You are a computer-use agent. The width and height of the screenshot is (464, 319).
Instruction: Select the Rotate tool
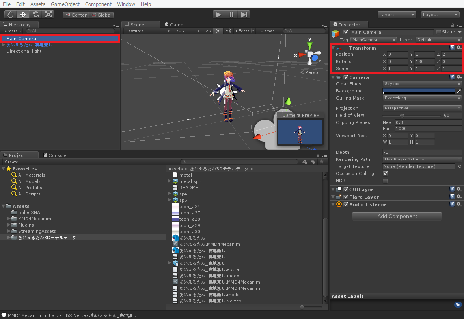[x=35, y=15]
